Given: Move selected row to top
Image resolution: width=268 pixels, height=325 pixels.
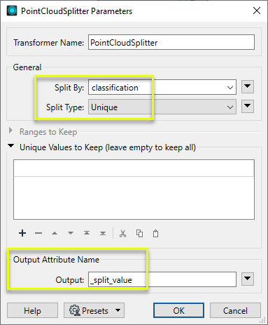Looking at the screenshot, I should point(87,233).
